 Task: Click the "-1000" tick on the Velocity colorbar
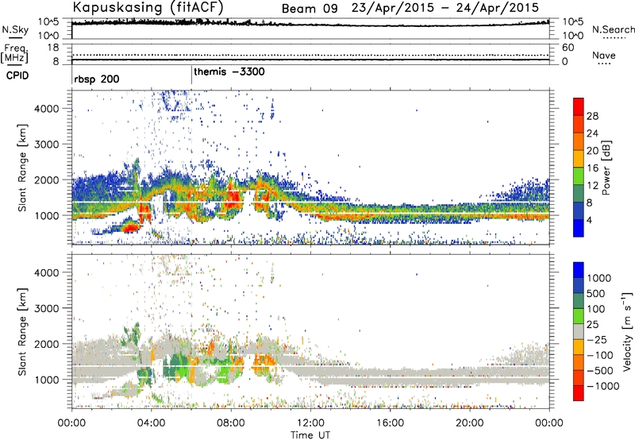[602, 386]
